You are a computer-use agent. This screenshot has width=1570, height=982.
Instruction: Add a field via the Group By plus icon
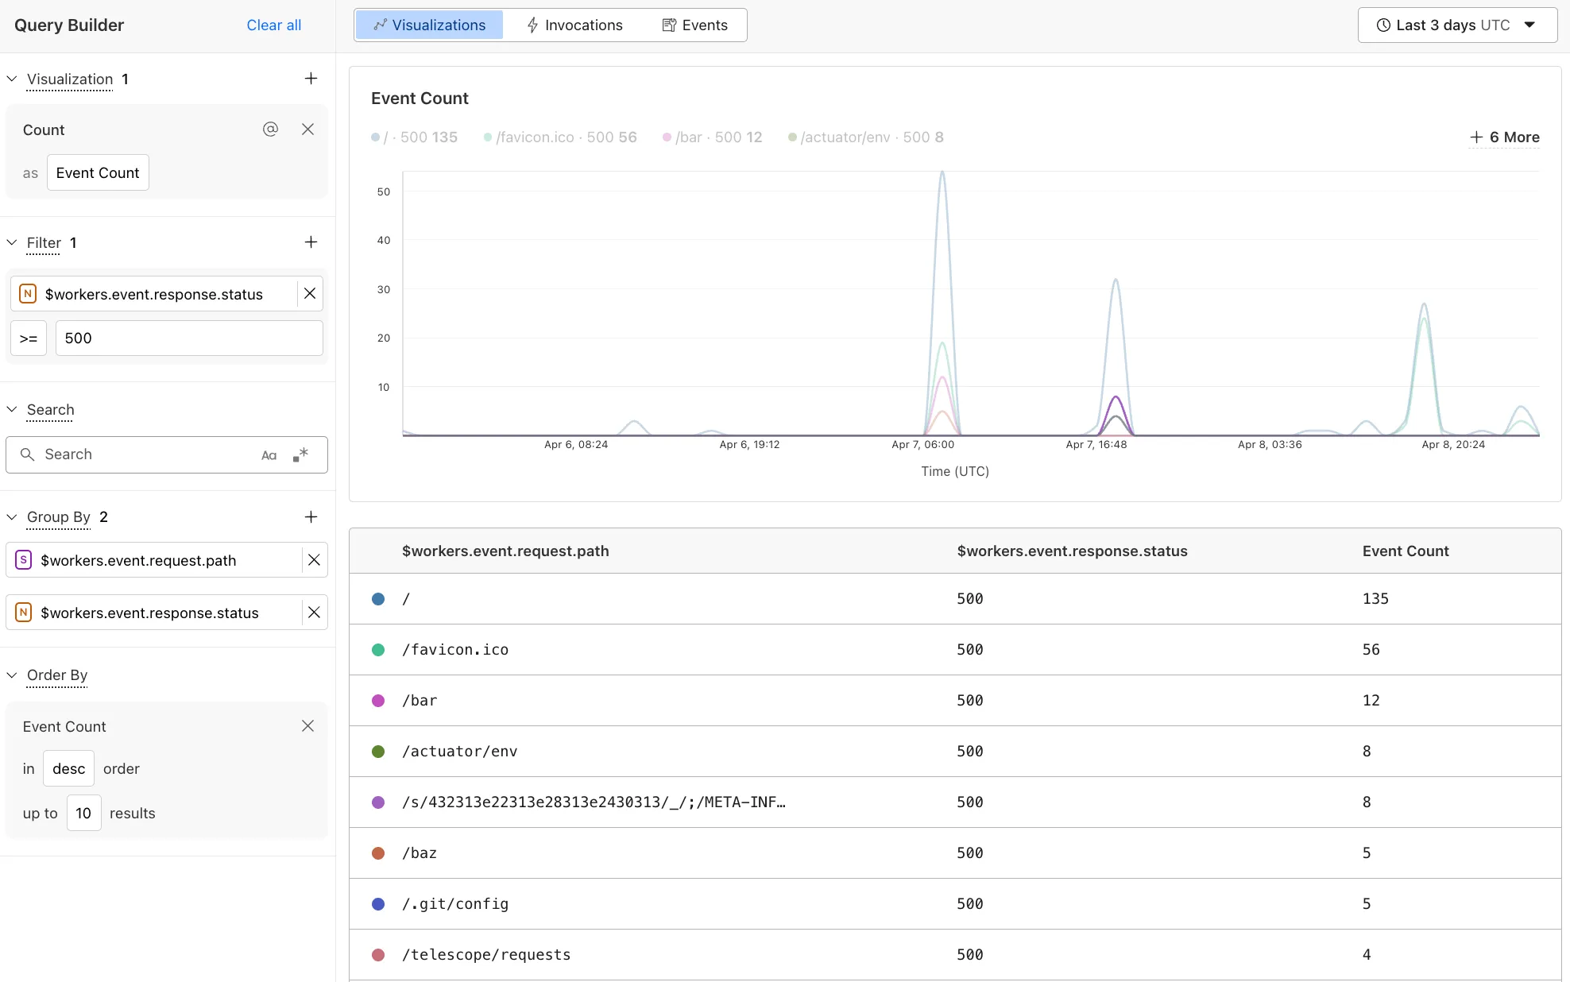point(311,516)
